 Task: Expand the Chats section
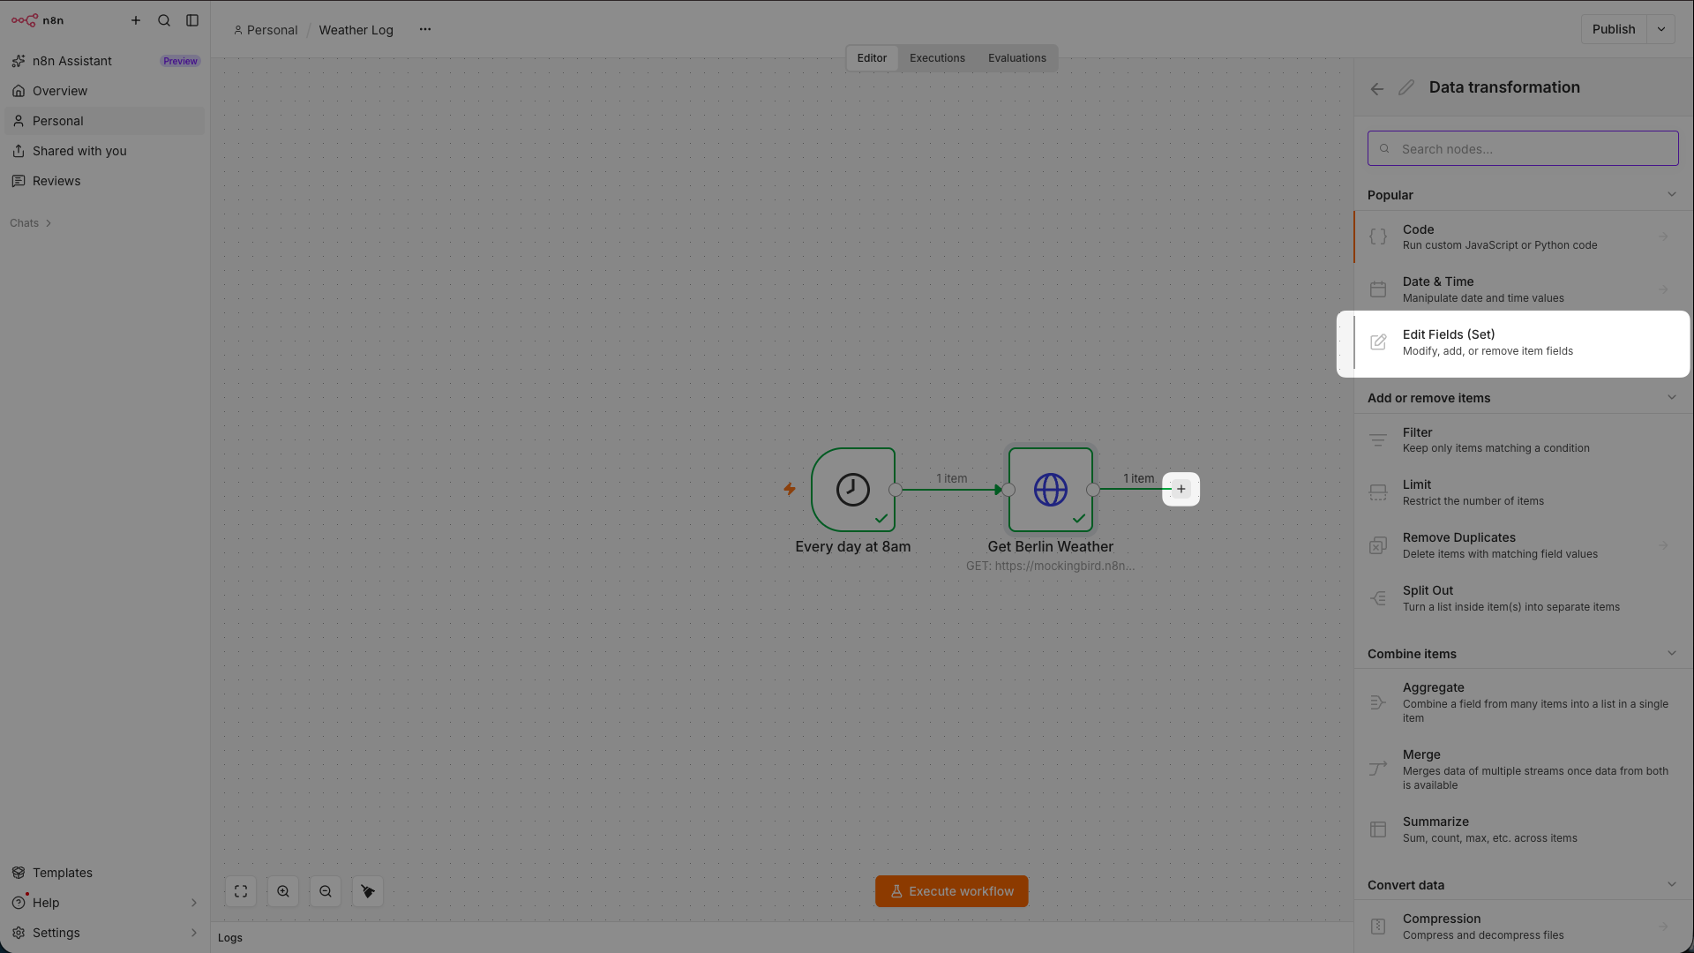(x=31, y=223)
